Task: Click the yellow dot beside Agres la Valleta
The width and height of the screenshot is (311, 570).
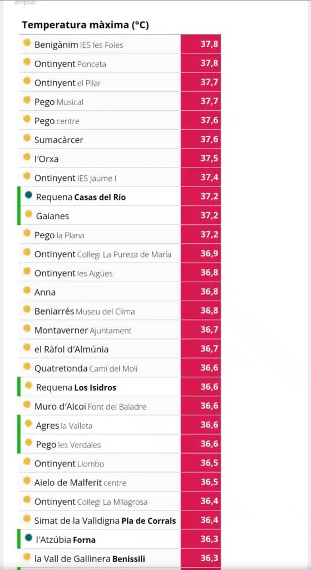Action: [28, 423]
